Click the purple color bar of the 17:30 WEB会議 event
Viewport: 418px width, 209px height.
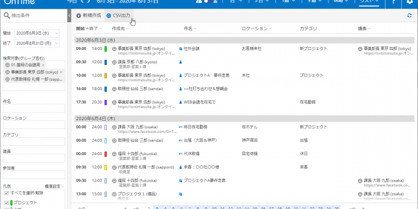(106, 102)
